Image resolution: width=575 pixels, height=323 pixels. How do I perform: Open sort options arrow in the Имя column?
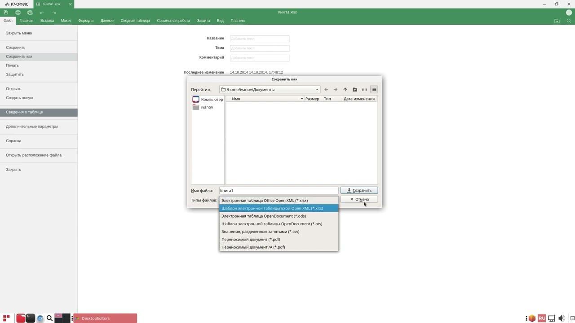pos(302,99)
